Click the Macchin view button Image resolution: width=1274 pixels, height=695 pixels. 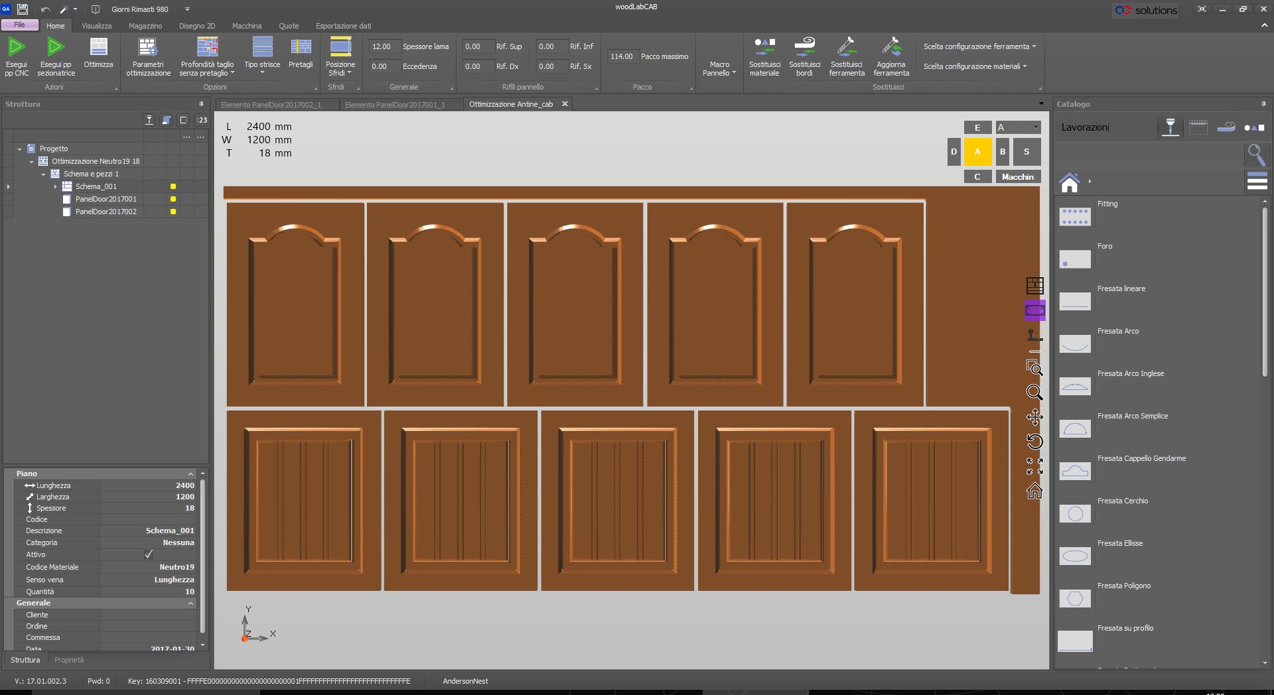coord(1018,177)
